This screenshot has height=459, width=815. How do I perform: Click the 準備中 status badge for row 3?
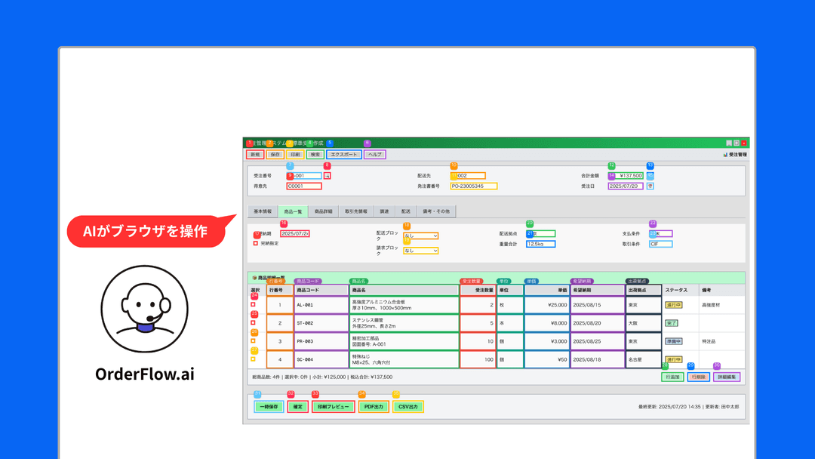[x=674, y=341]
